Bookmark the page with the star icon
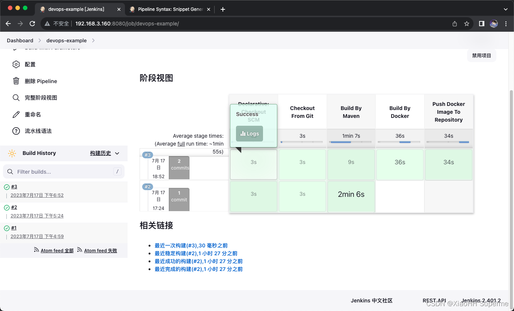This screenshot has width=514, height=311. 467,24
